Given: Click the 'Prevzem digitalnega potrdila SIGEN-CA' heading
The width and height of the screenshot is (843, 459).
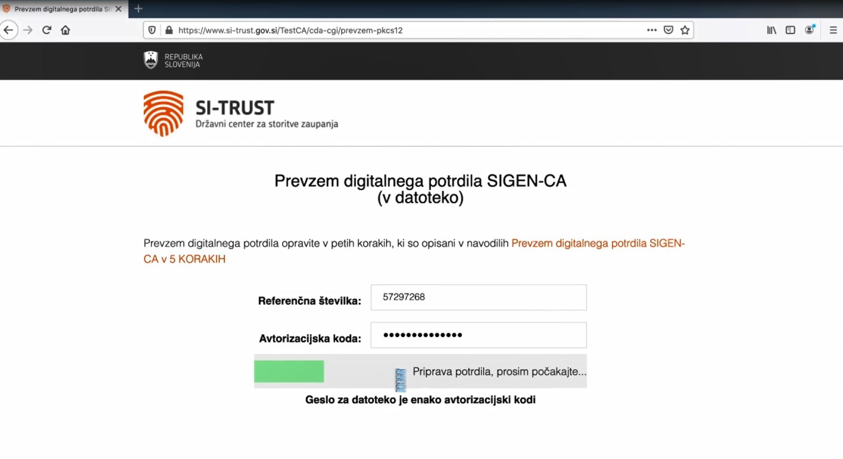Looking at the screenshot, I should pos(420,189).
